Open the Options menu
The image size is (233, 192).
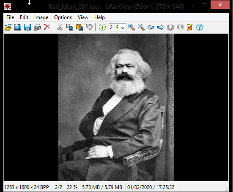tap(63, 17)
